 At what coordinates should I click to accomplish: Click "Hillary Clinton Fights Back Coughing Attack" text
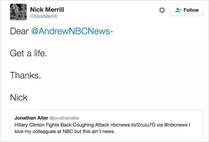[62, 125]
